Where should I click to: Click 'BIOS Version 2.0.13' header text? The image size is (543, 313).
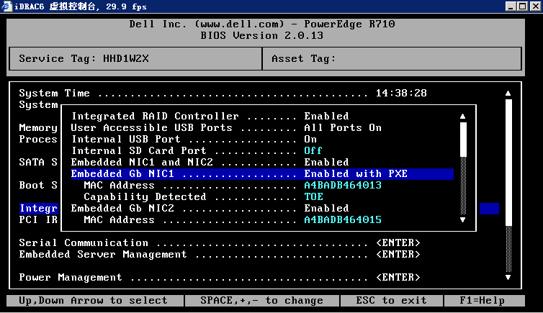pos(262,35)
